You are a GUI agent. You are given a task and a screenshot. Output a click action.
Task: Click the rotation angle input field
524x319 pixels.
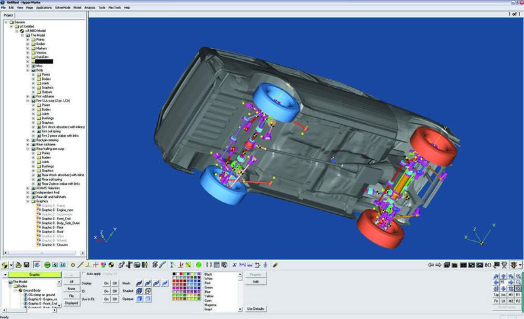pyautogui.click(x=504, y=282)
